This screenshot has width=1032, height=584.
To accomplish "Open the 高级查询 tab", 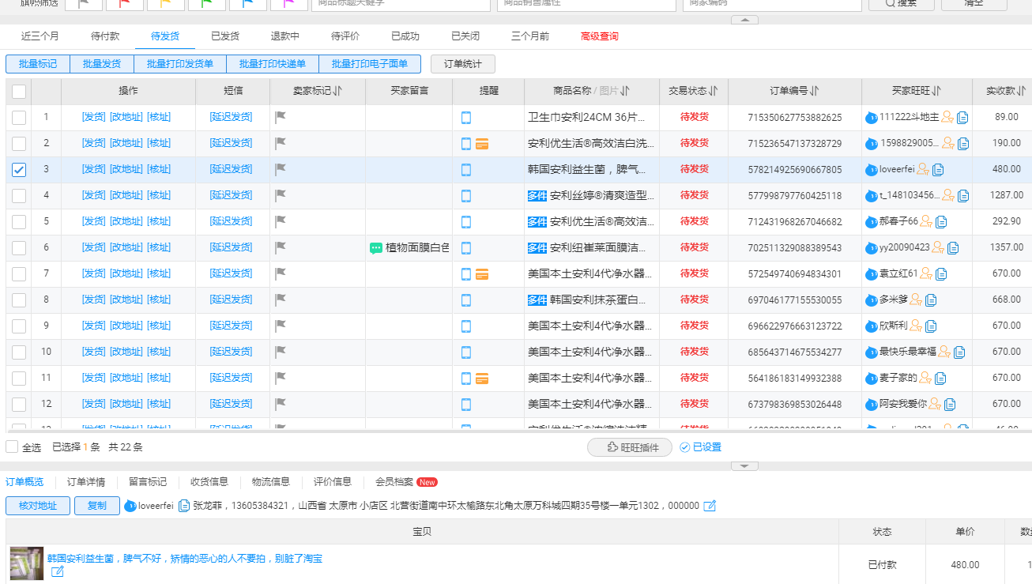I will (600, 36).
